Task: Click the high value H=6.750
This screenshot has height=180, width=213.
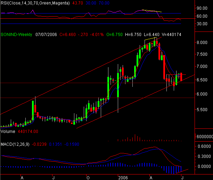Action: [x=133, y=35]
